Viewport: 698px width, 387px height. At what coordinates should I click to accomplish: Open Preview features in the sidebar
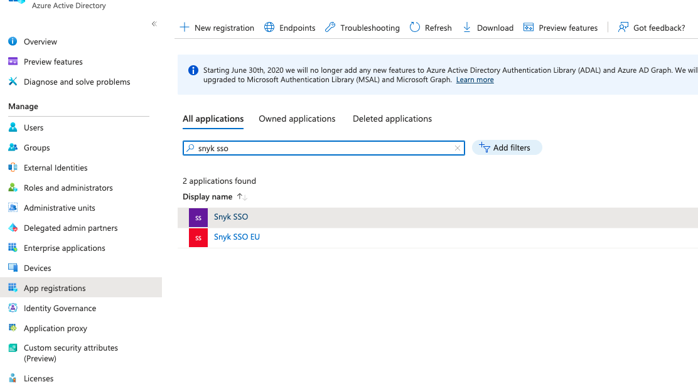[x=53, y=62]
